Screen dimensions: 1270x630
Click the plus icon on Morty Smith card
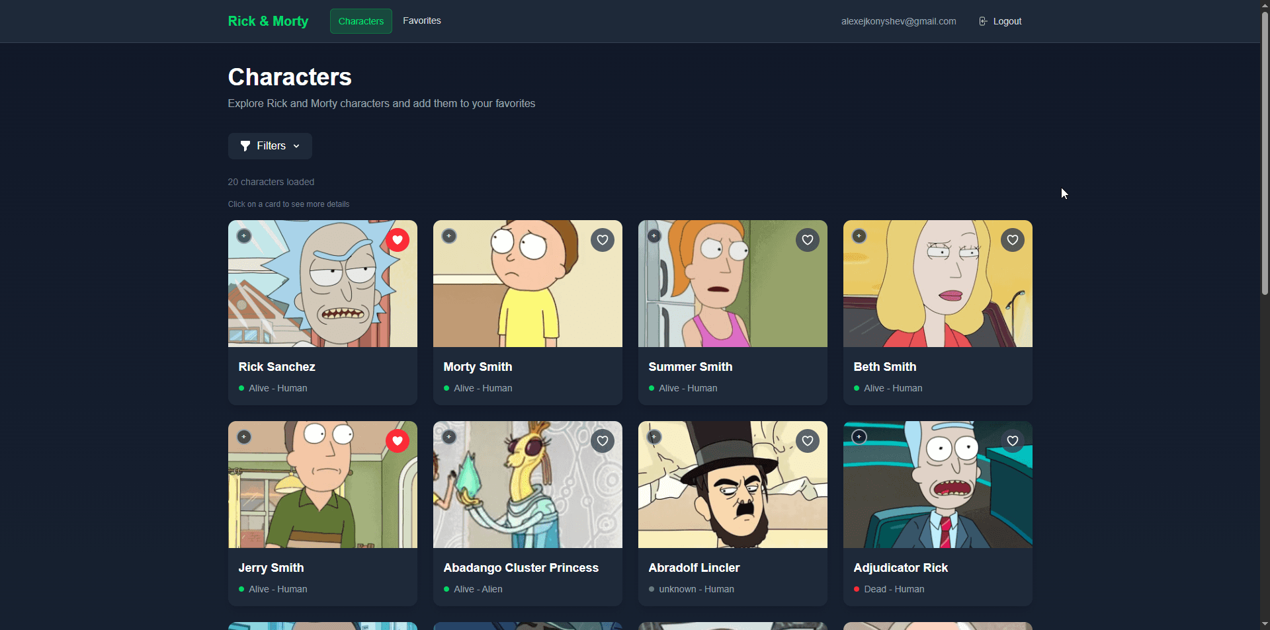point(449,236)
